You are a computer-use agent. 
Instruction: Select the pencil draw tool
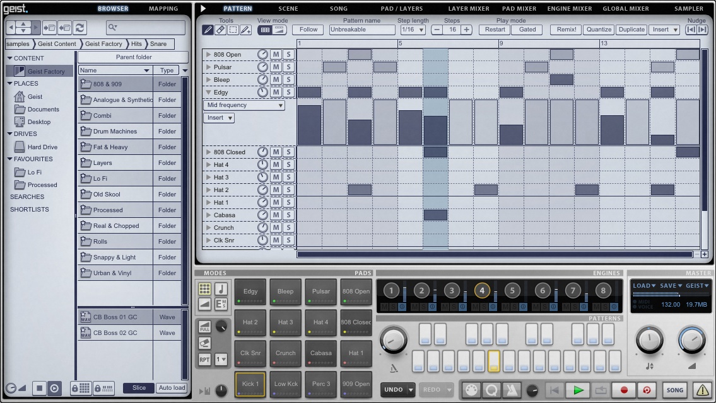tap(208, 30)
